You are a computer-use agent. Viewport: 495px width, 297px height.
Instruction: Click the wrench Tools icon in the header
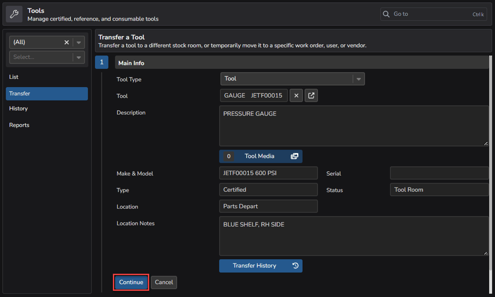(13, 13)
